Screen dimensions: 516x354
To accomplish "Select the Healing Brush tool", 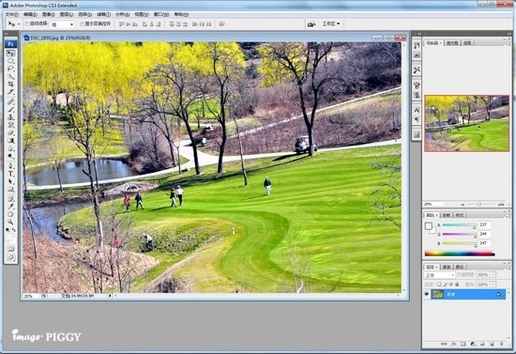I will point(10,101).
